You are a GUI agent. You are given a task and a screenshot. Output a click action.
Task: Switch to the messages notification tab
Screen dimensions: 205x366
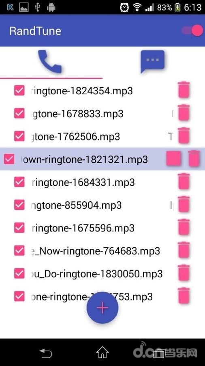(152, 62)
